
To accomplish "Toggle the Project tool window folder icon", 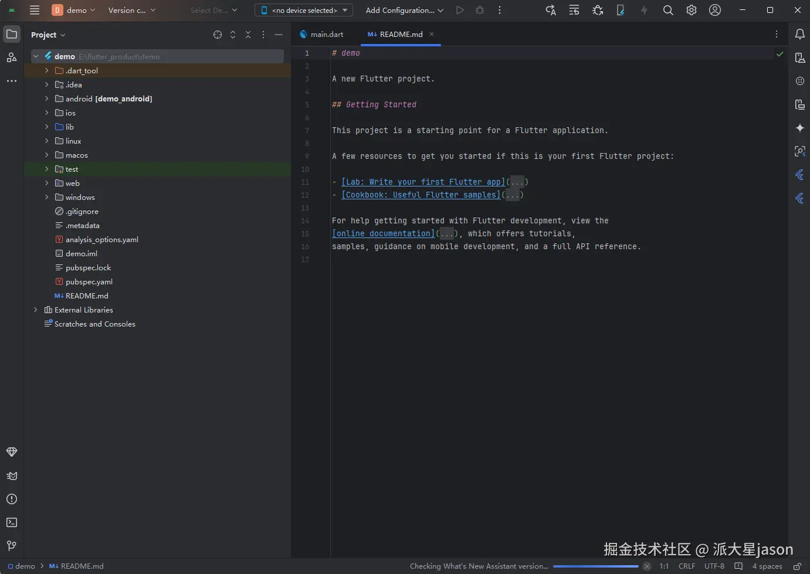I will tap(12, 35).
